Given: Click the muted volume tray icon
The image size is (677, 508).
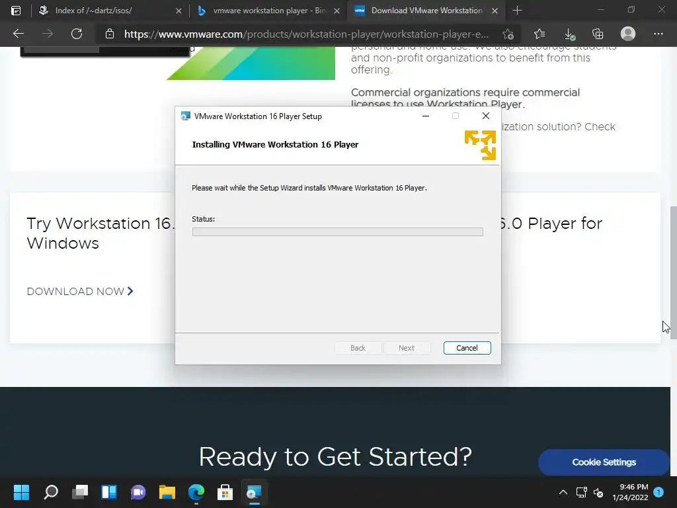Looking at the screenshot, I should click(x=598, y=492).
